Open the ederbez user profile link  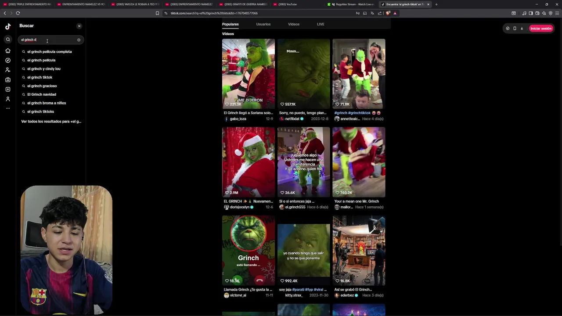(x=347, y=295)
